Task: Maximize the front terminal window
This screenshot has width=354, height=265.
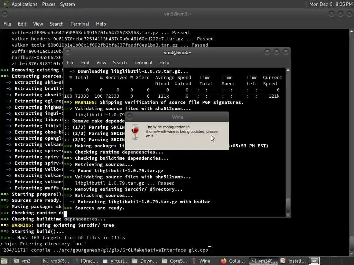Action: tap(277, 52)
